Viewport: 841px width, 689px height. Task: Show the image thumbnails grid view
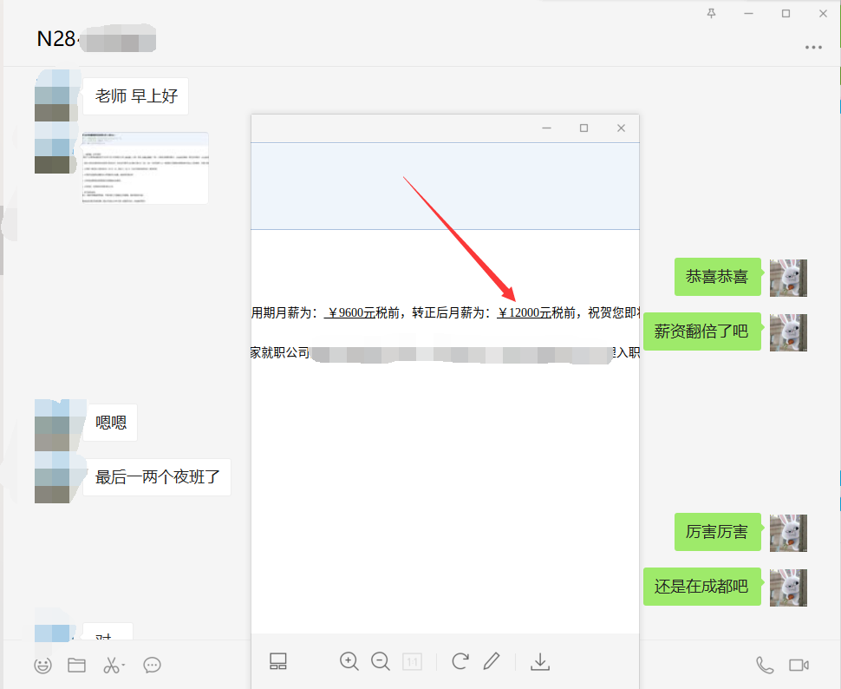(x=278, y=661)
